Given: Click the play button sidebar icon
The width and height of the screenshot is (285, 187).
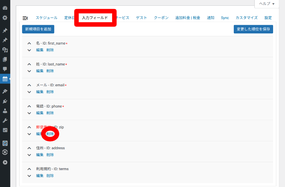Looking at the screenshot, I should 5,162.
